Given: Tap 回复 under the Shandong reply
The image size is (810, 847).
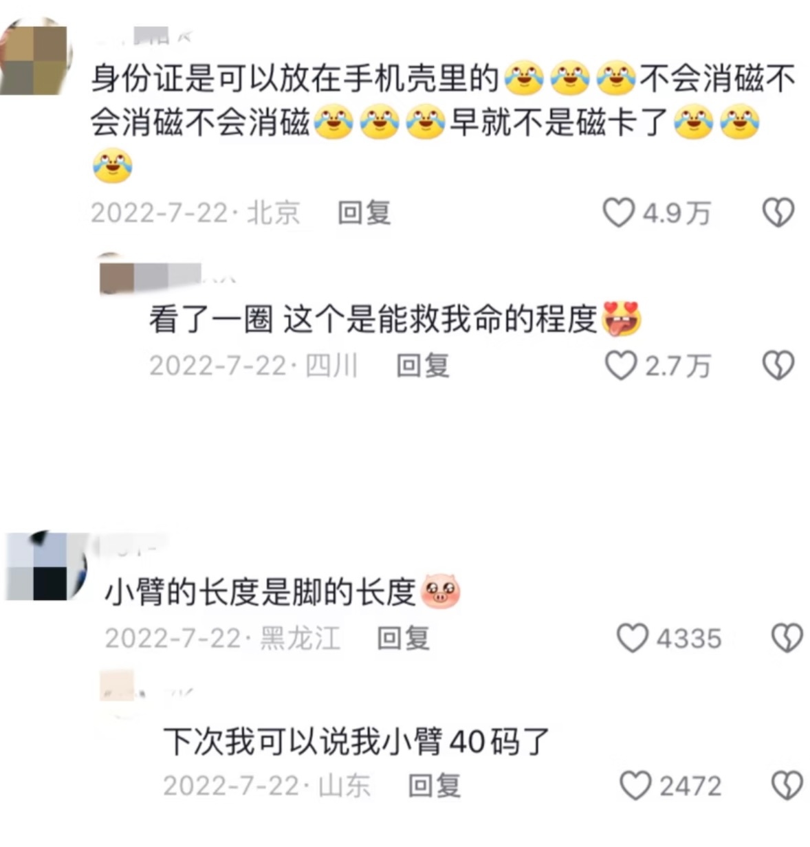Looking at the screenshot, I should [434, 785].
